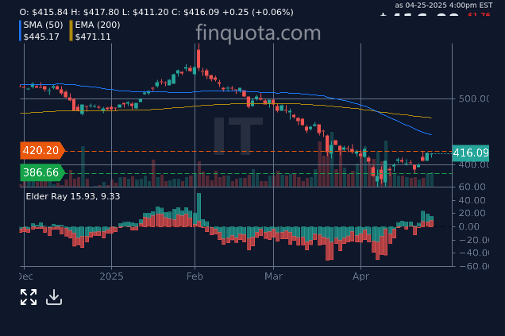
Task: Click the 2025 axis label
Action: point(111,276)
